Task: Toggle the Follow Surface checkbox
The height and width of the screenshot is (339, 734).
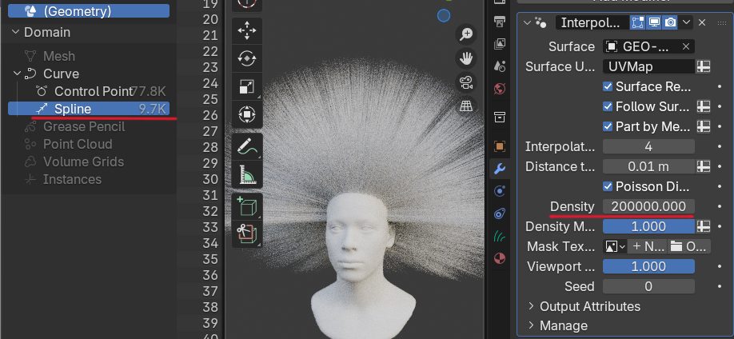Action: [608, 106]
